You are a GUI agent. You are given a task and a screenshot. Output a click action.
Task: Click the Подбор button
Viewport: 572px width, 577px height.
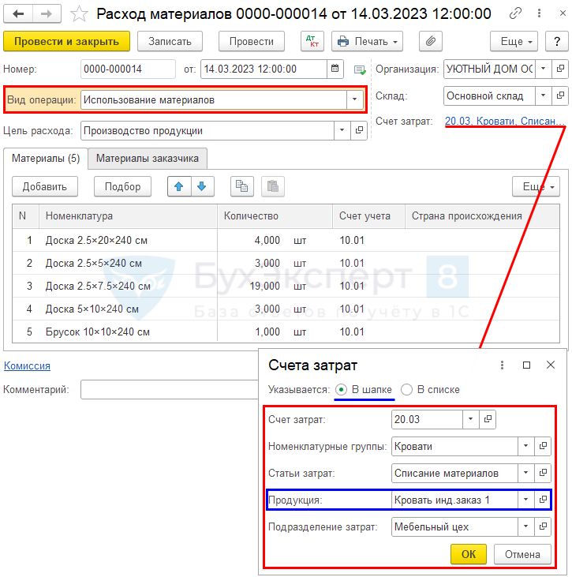[x=122, y=186]
